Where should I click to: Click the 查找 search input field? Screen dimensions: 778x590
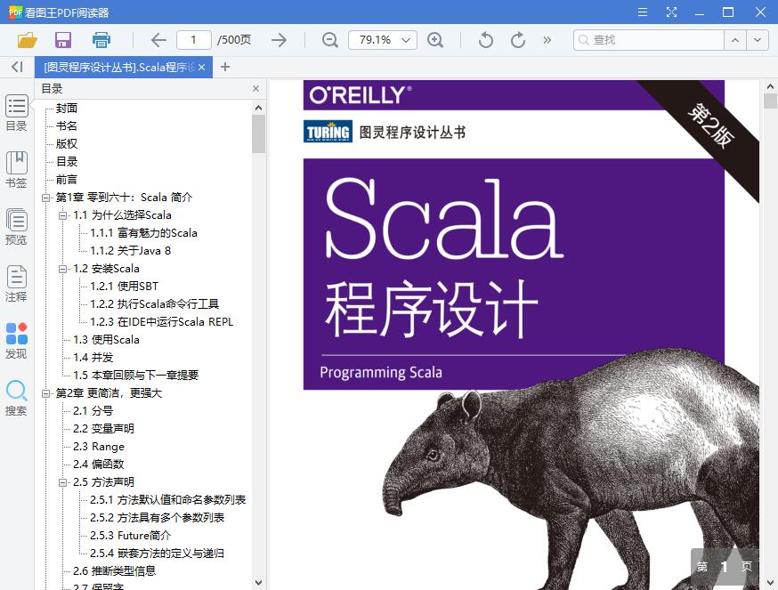coord(649,40)
